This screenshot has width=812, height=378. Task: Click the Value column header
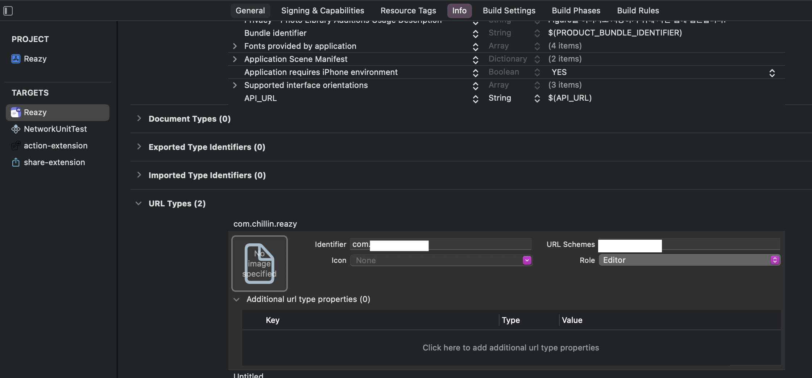pos(572,320)
